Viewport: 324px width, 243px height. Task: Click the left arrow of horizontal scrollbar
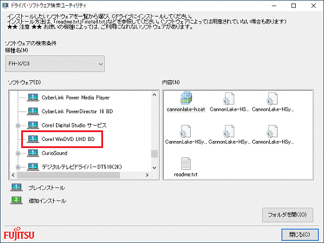[13, 175]
